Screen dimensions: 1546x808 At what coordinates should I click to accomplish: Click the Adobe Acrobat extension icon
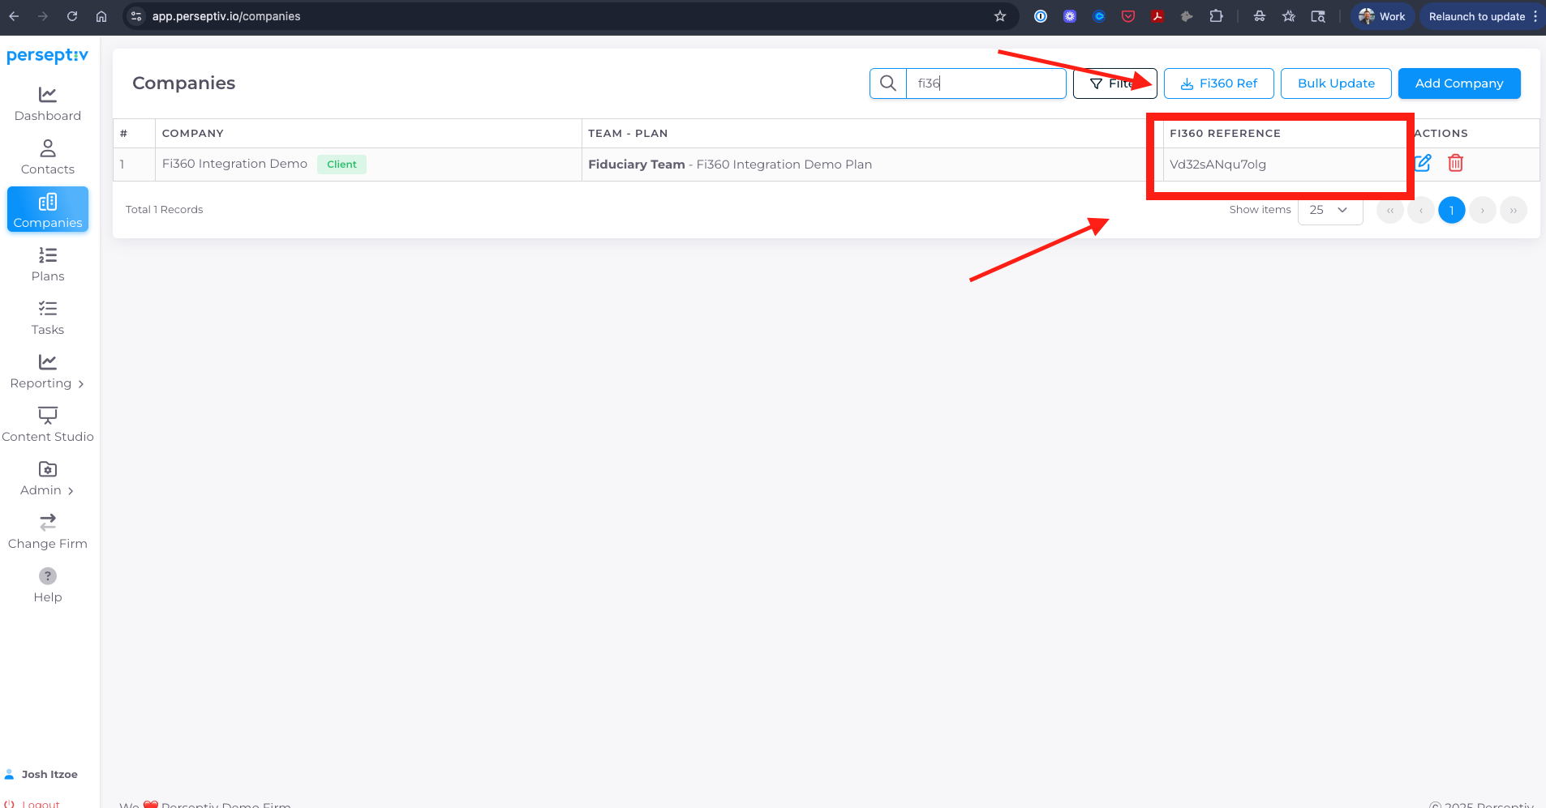(x=1157, y=16)
